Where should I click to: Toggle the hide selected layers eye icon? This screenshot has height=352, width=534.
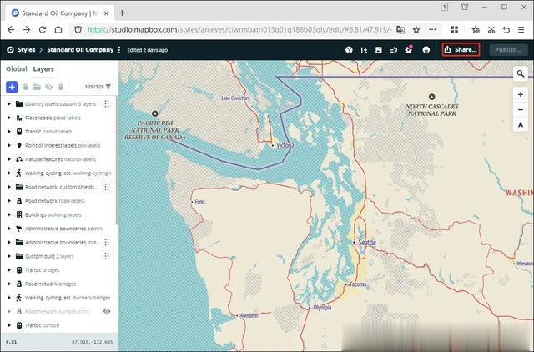tap(49, 87)
